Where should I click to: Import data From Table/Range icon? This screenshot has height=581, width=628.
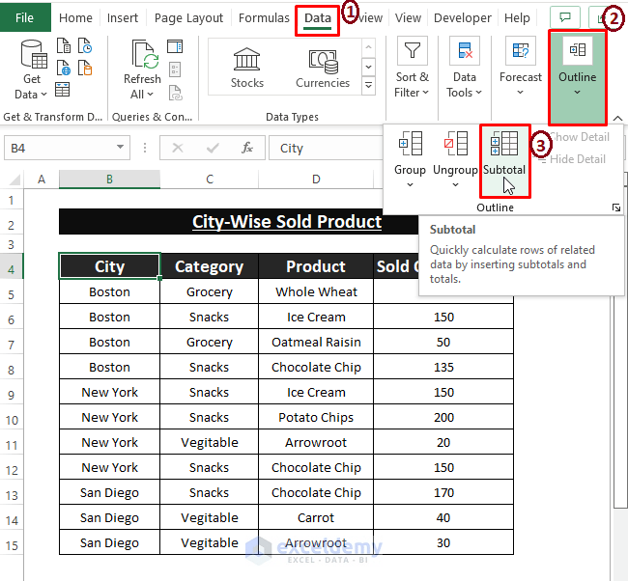[x=63, y=90]
